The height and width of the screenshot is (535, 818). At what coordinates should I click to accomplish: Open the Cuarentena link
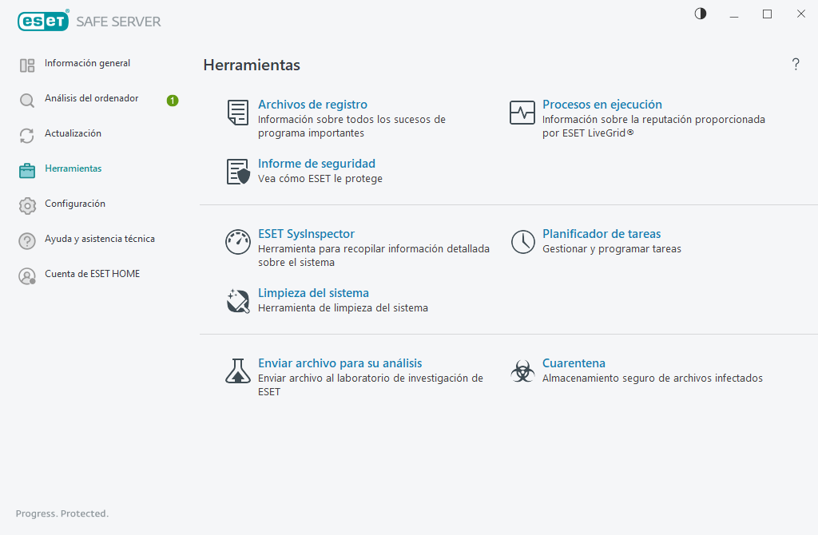tap(574, 363)
